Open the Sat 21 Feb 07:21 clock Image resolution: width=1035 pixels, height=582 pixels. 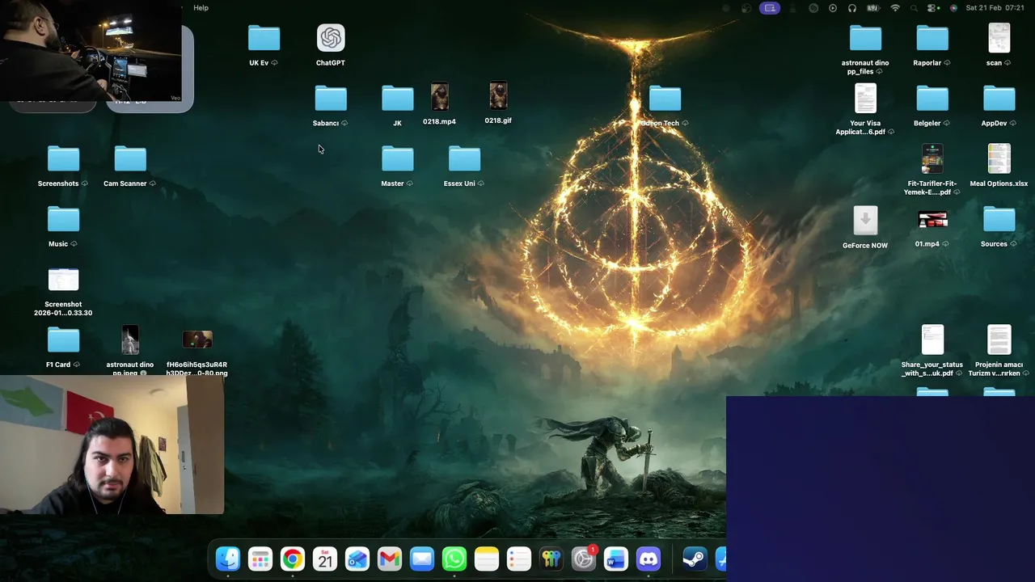995,8
